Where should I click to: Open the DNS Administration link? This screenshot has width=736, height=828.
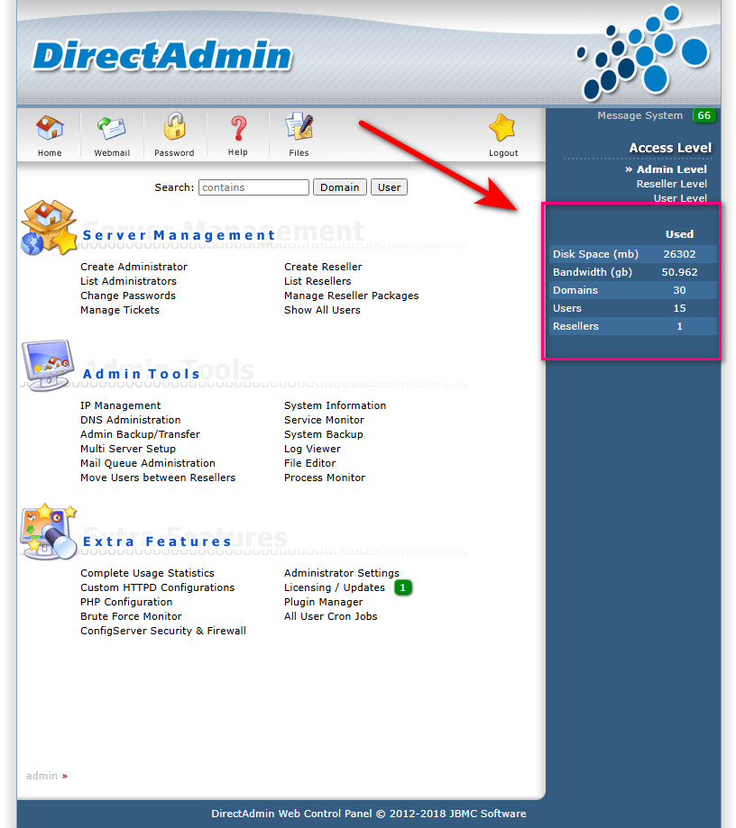pyautogui.click(x=130, y=420)
